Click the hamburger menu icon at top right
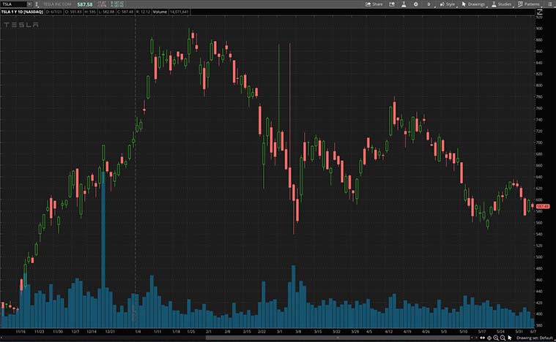 [x=550, y=4]
